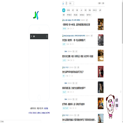The width and height of the screenshot is (123, 123).
Task: Open the author name link above the CP article
Action: pyautogui.click(x=66, y=83)
